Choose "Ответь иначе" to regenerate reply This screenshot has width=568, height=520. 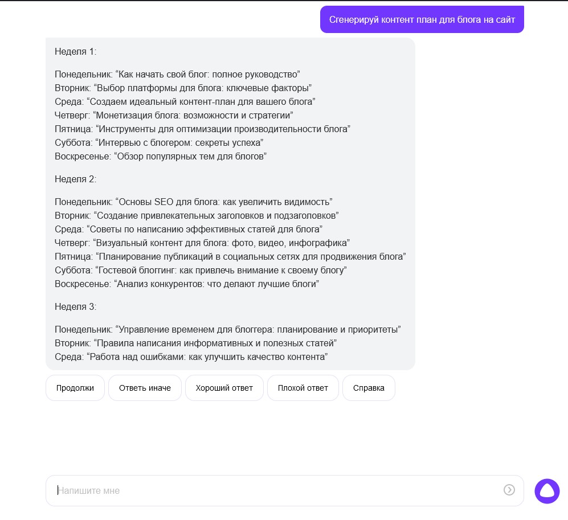145,388
